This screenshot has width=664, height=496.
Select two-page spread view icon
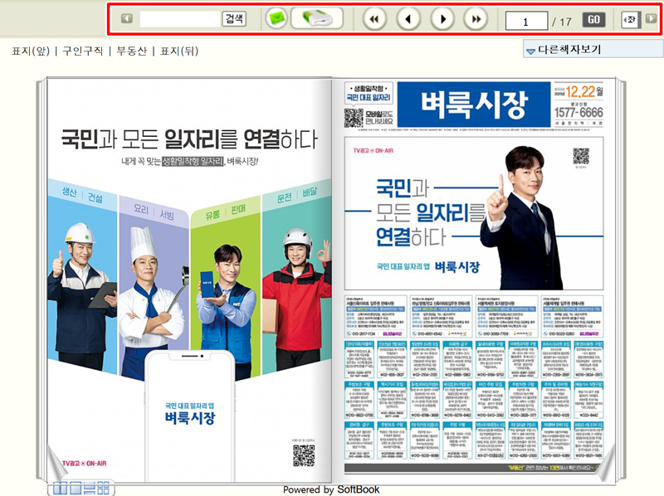pos(60,488)
